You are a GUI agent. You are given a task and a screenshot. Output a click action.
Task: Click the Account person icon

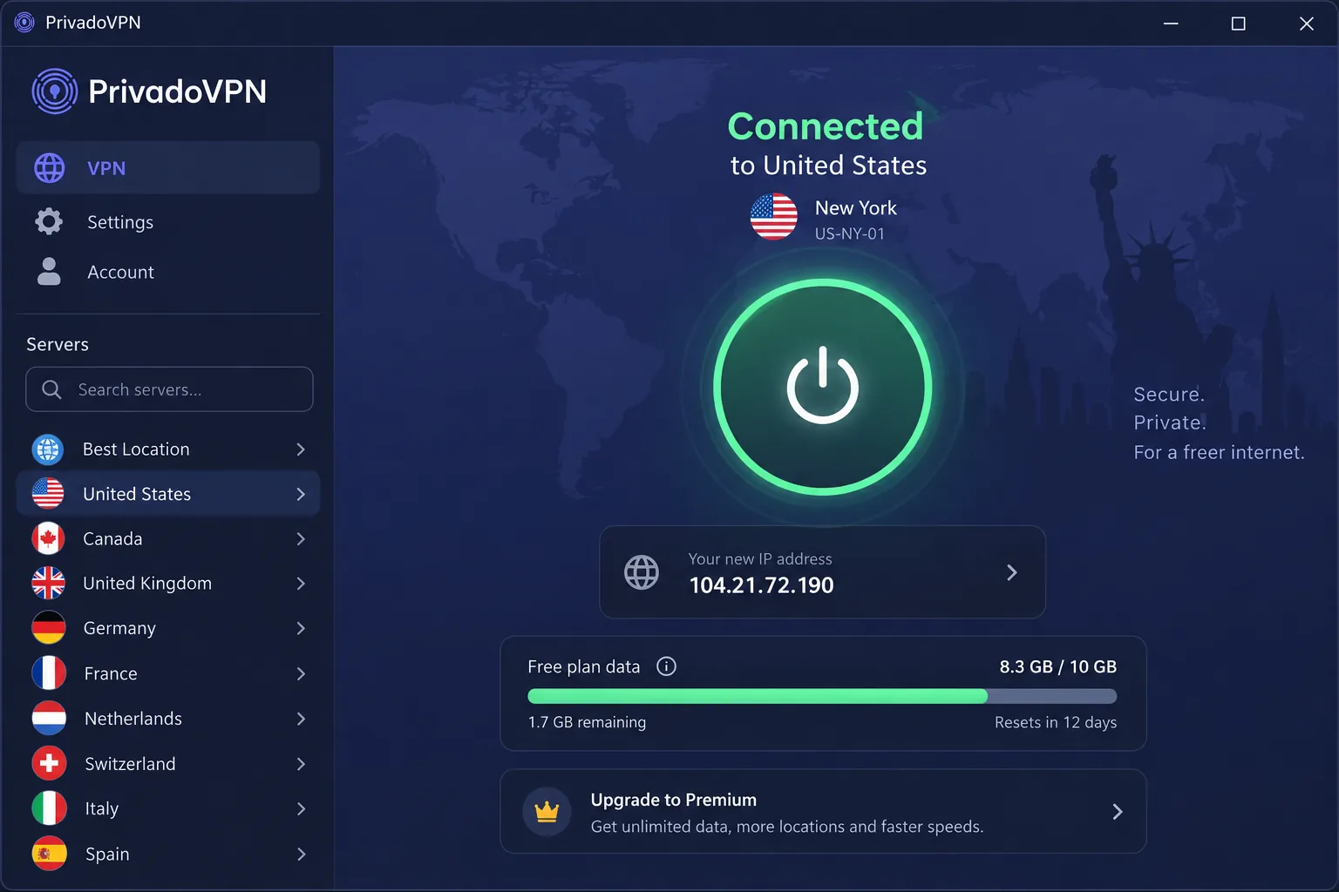49,272
